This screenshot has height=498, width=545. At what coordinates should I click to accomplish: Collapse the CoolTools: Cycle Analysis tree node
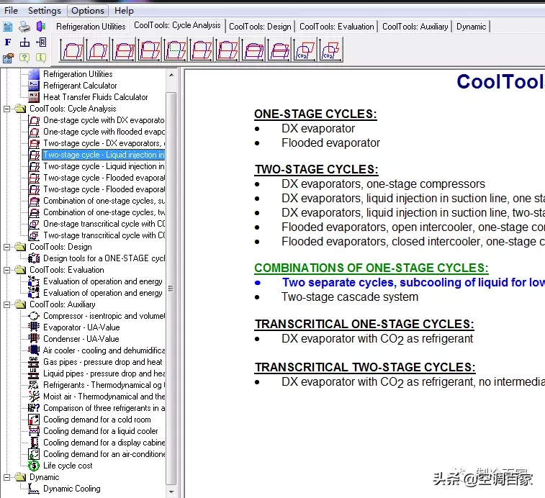6,109
